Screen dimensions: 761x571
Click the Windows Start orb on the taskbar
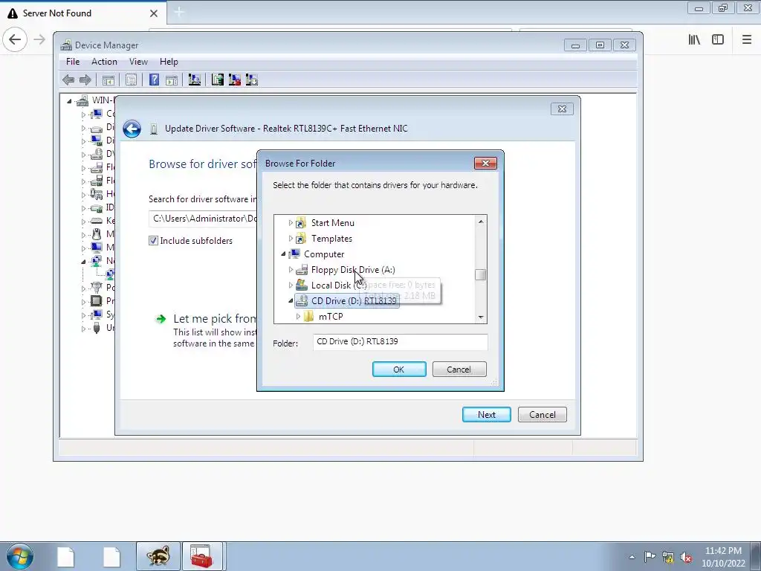tap(20, 556)
